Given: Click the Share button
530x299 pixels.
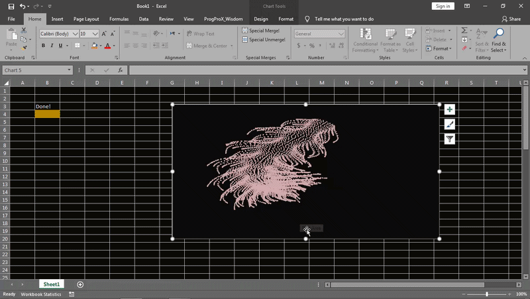Looking at the screenshot, I should tap(511, 19).
